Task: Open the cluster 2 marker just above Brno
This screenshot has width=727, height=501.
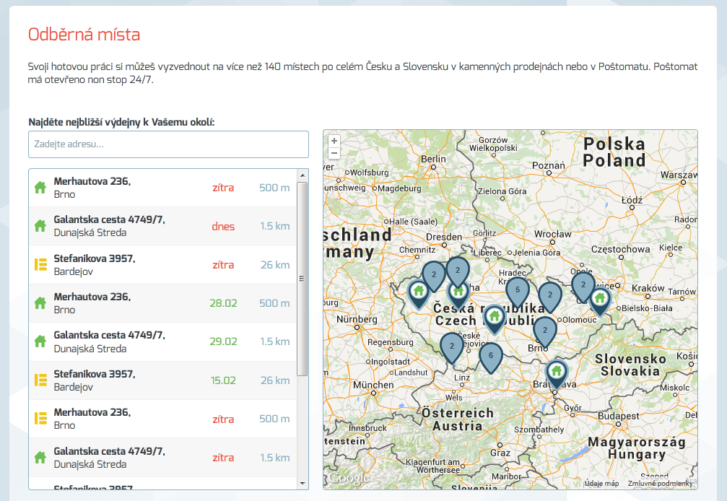Action: tap(545, 333)
